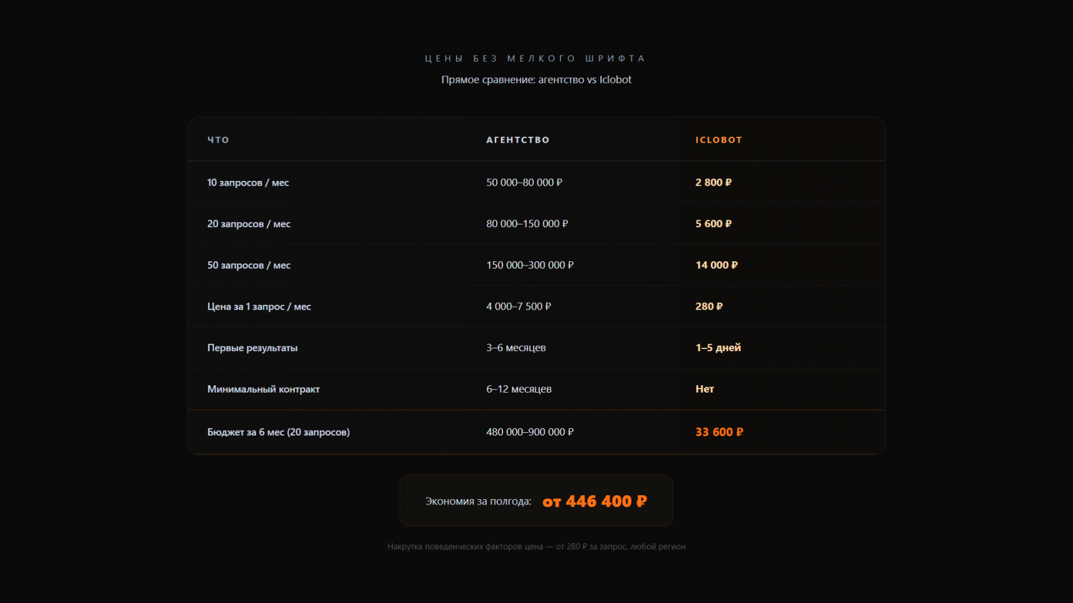Select row label '50 запросов / мес'
Image resolution: width=1073 pixels, height=603 pixels.
(x=249, y=265)
